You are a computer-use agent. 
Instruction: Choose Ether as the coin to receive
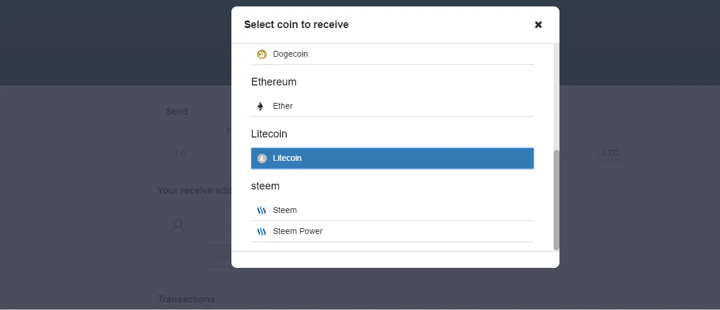[x=393, y=106]
